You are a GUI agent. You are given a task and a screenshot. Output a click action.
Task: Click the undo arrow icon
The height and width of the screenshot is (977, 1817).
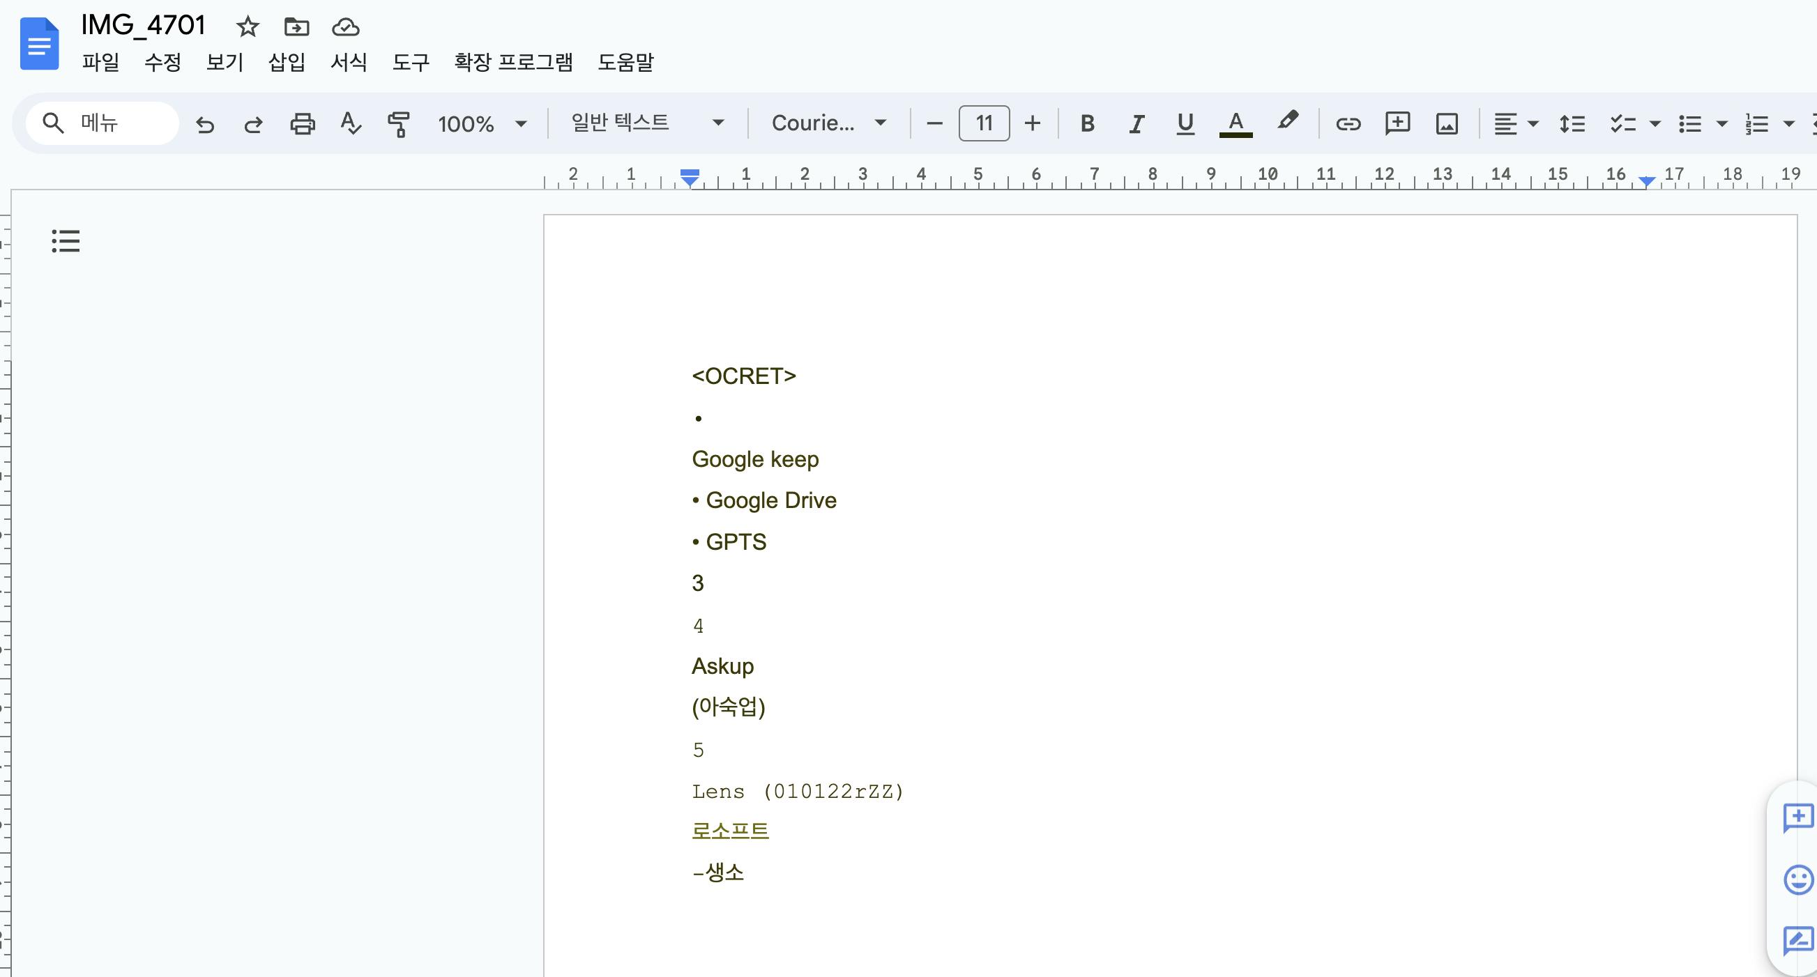pyautogui.click(x=205, y=124)
